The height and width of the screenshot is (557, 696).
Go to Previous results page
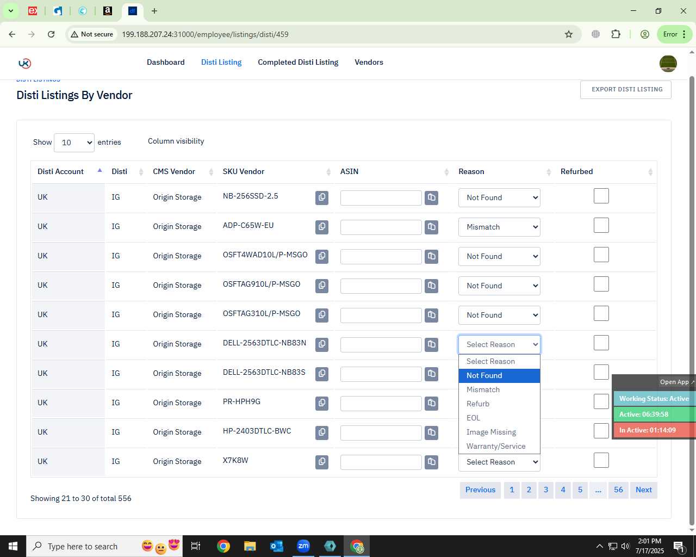[x=480, y=490]
